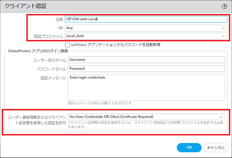Click the 名前 name input field
This screenshot has height=158, width=232.
click(146, 19)
